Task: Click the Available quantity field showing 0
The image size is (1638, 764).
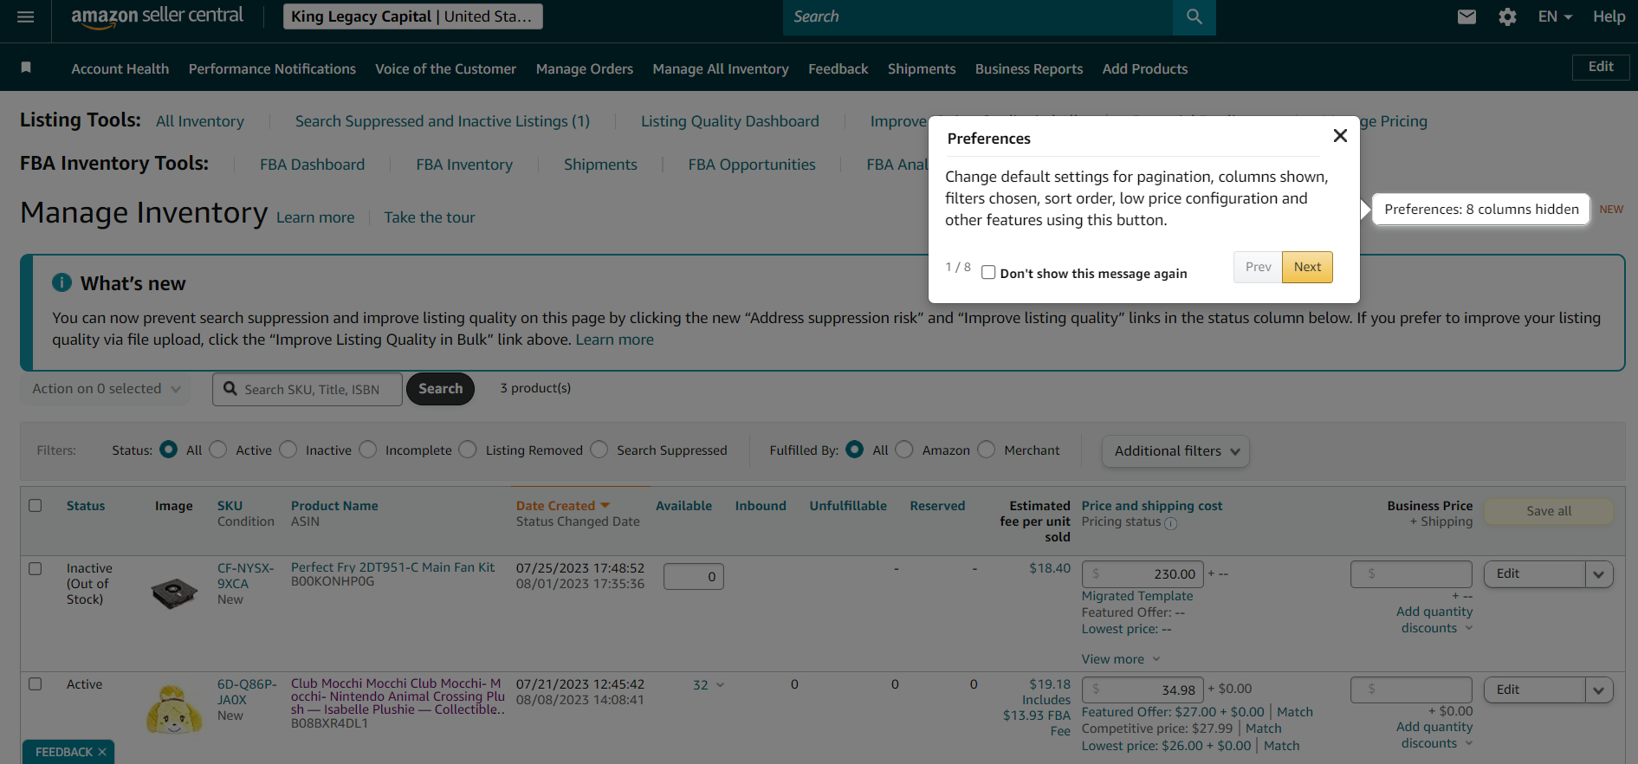Action: (x=694, y=576)
